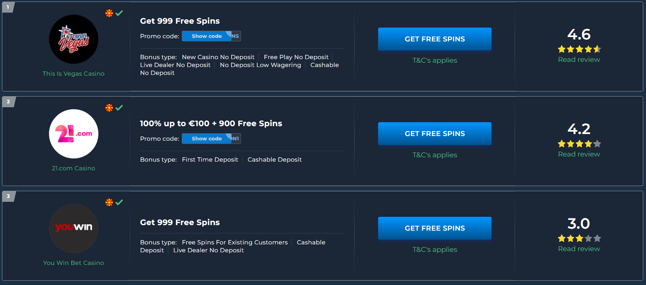The image size is (646, 285).
Task: Get free spins from This Is Vegas
Action: tap(435, 39)
